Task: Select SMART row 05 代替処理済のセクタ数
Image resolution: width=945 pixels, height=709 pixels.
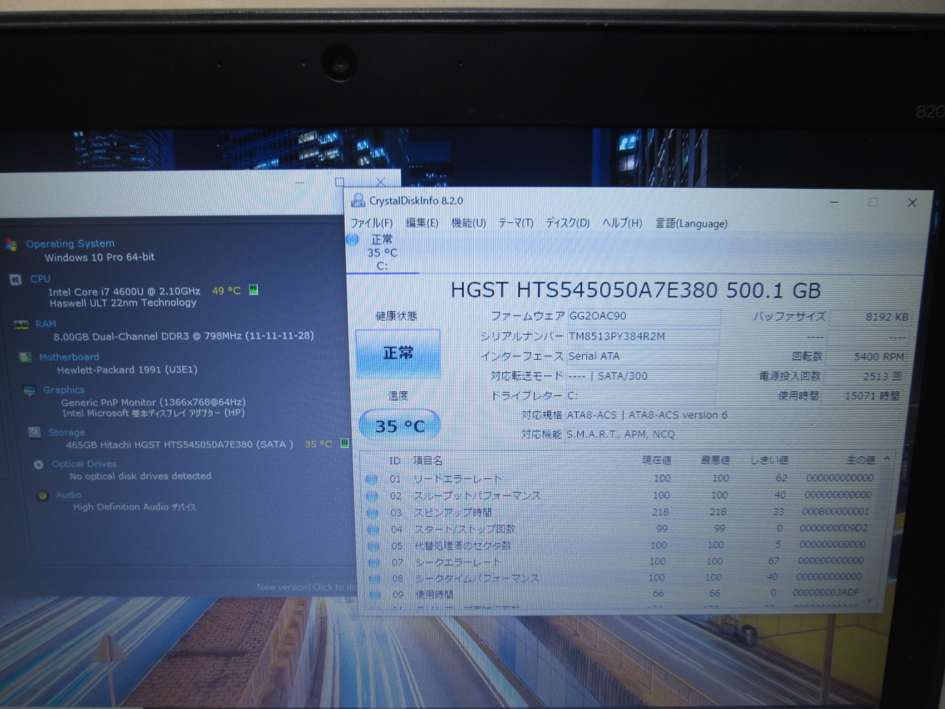Action: click(462, 545)
